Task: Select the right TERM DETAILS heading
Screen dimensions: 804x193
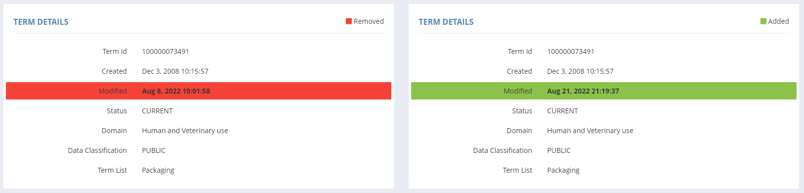Action: tap(446, 22)
